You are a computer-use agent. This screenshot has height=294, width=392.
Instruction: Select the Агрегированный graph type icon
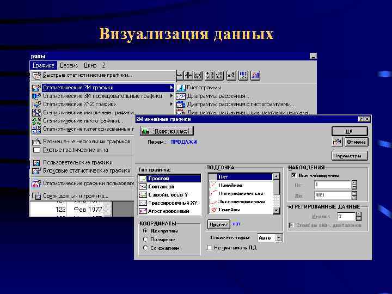point(143,211)
